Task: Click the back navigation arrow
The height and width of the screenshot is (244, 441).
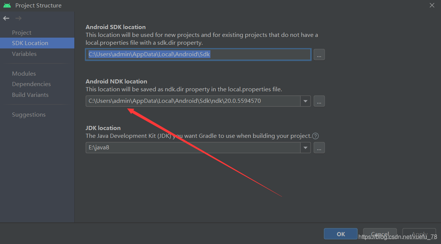Action: (x=6, y=18)
